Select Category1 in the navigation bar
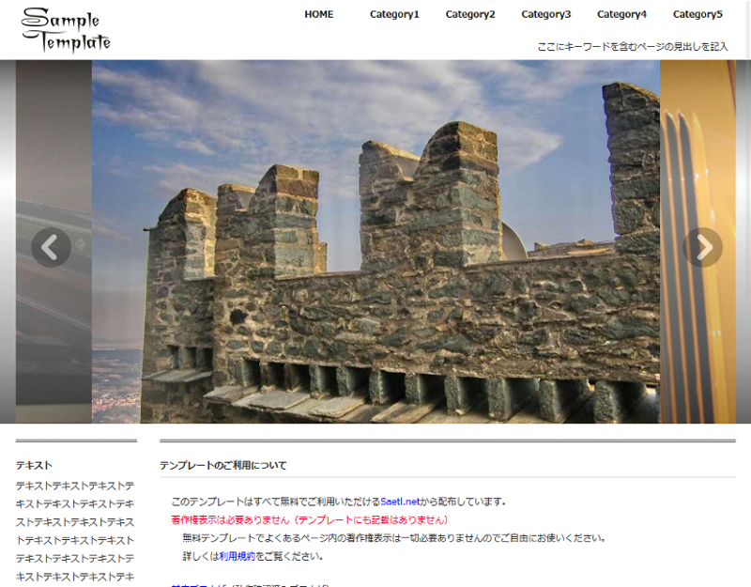 click(x=394, y=14)
